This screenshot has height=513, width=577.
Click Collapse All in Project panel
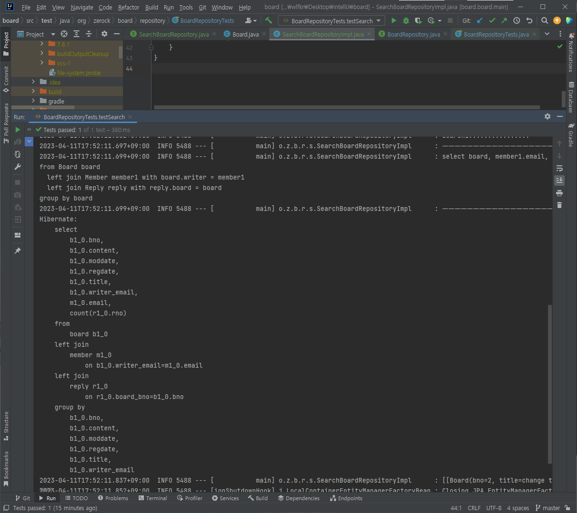(x=89, y=34)
